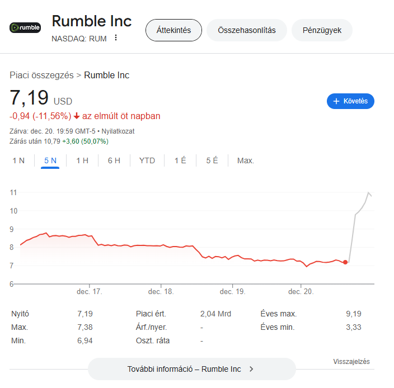Click the plus icon on Követés

(x=336, y=101)
